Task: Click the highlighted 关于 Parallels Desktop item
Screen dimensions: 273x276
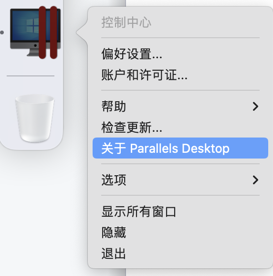Action: click(180, 148)
